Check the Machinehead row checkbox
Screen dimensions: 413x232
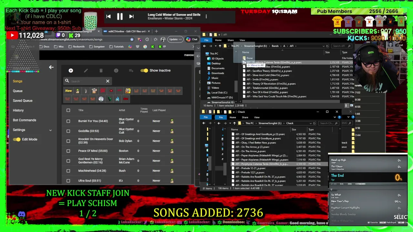[68, 171]
